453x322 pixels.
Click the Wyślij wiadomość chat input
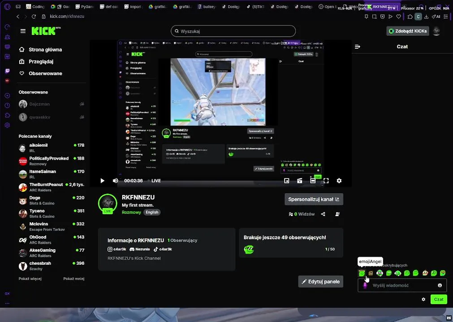point(402,285)
